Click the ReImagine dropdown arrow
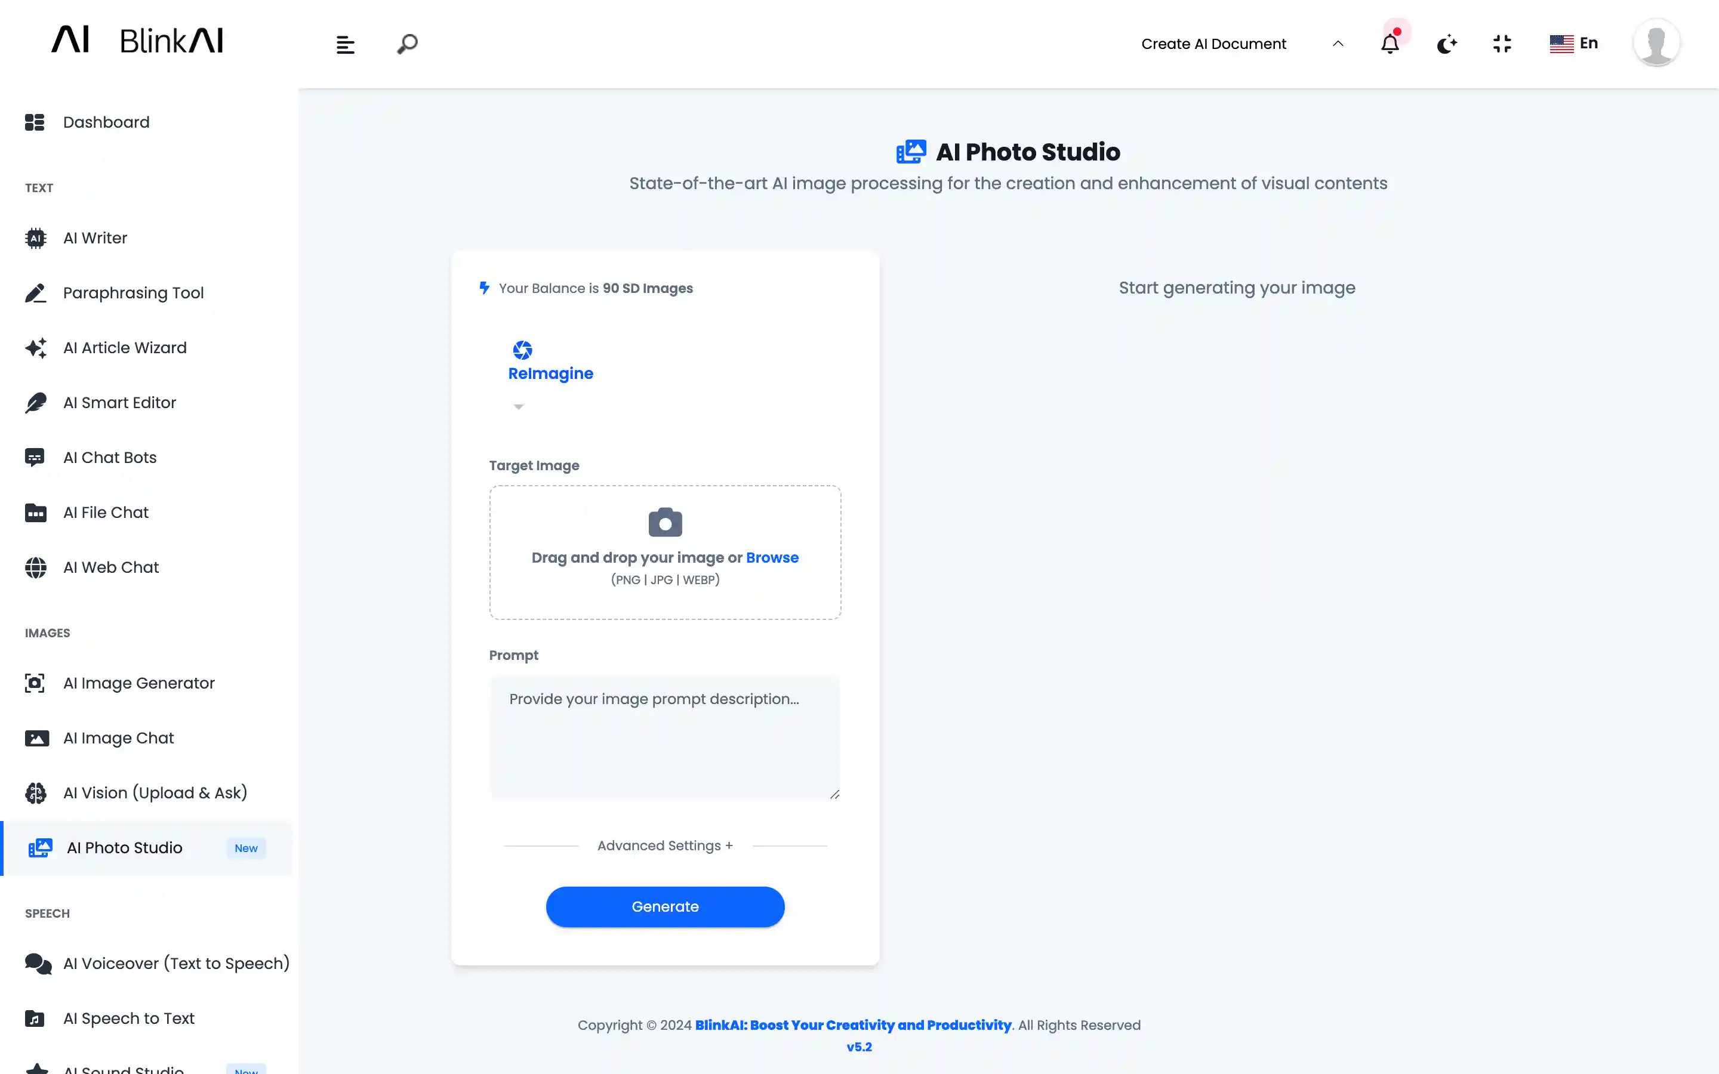The height and width of the screenshot is (1074, 1719). 519,407
